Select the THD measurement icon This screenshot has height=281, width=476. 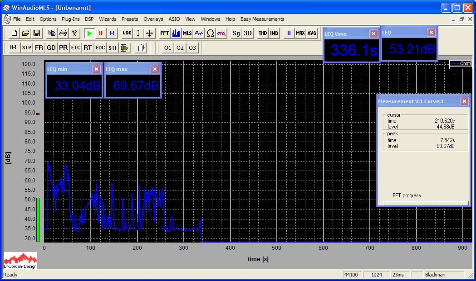[x=263, y=33]
